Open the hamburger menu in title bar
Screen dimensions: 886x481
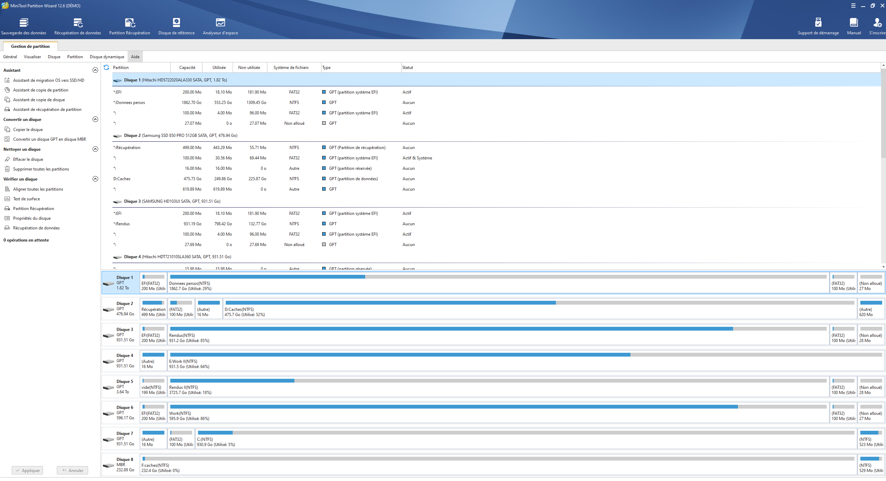(853, 6)
